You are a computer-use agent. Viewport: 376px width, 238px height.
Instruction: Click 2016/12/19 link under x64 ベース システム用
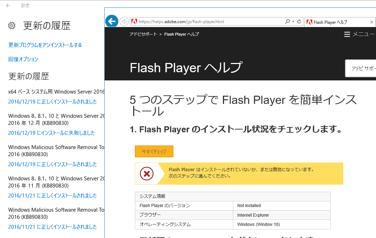click(x=52, y=102)
